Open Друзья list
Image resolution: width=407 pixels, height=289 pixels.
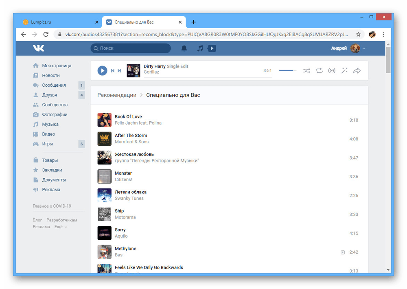coord(50,95)
